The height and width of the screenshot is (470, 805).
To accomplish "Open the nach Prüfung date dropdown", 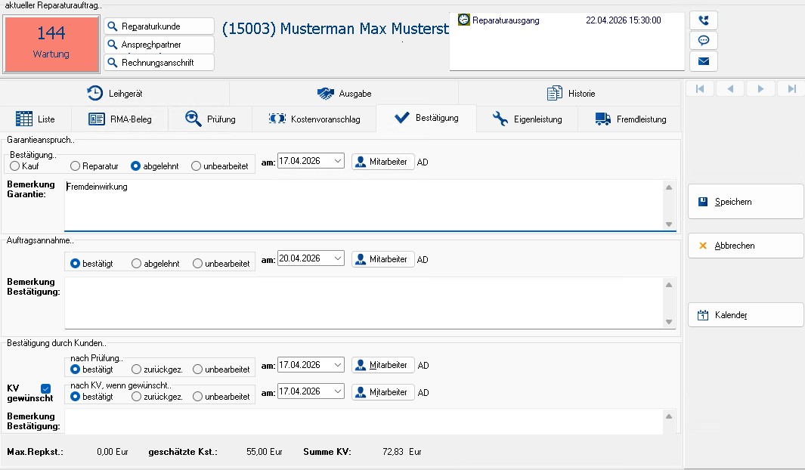I will 337,365.
